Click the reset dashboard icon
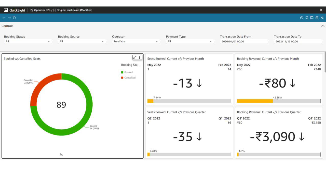Viewport: 326px width, 183px height. (14, 18)
